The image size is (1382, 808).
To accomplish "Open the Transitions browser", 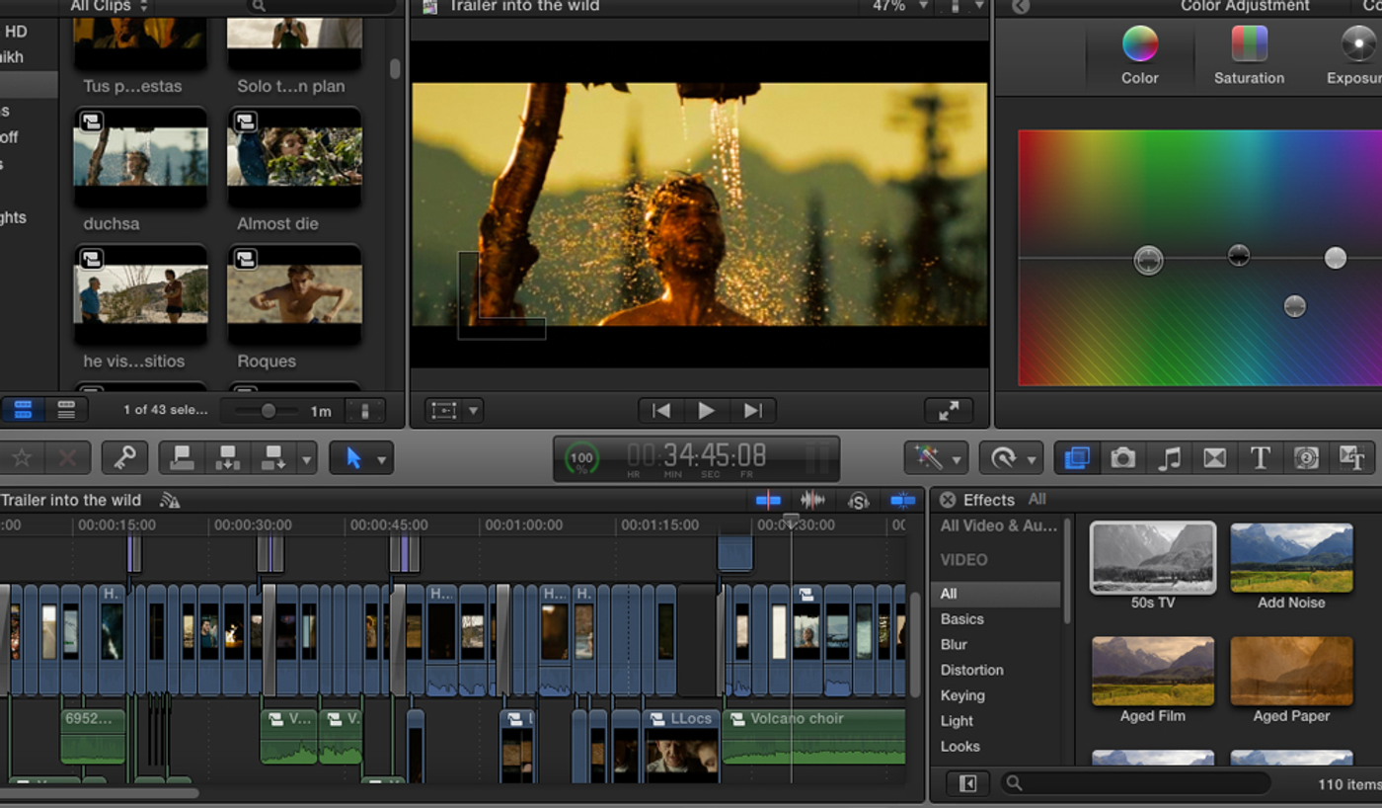I will tap(1214, 457).
